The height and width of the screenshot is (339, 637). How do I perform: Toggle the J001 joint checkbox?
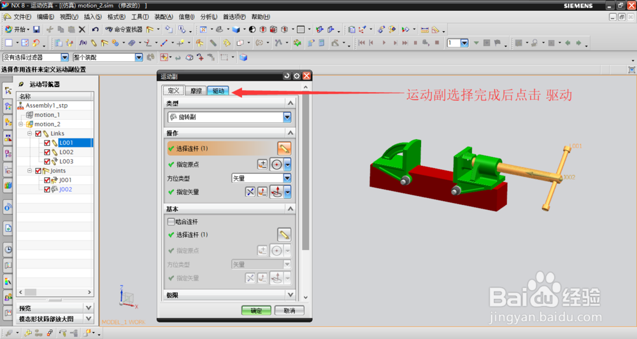pyautogui.click(x=47, y=180)
